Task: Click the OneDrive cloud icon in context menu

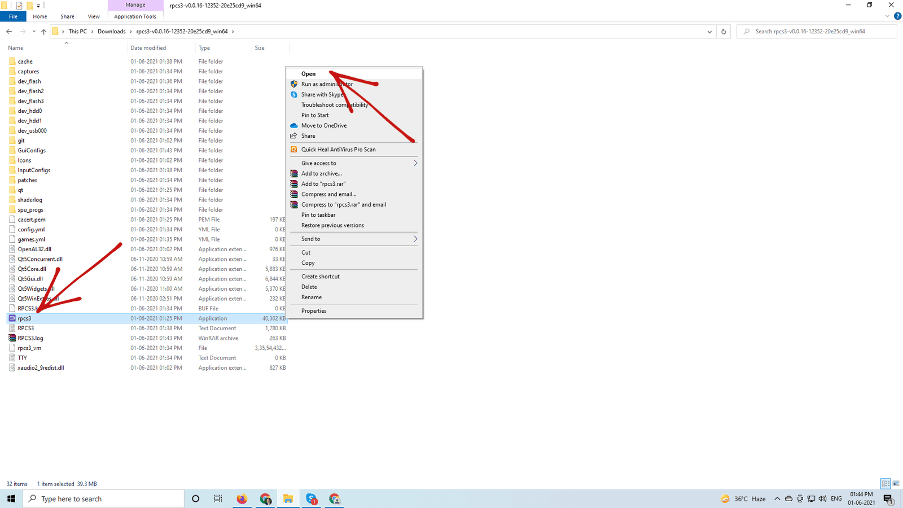Action: point(293,125)
